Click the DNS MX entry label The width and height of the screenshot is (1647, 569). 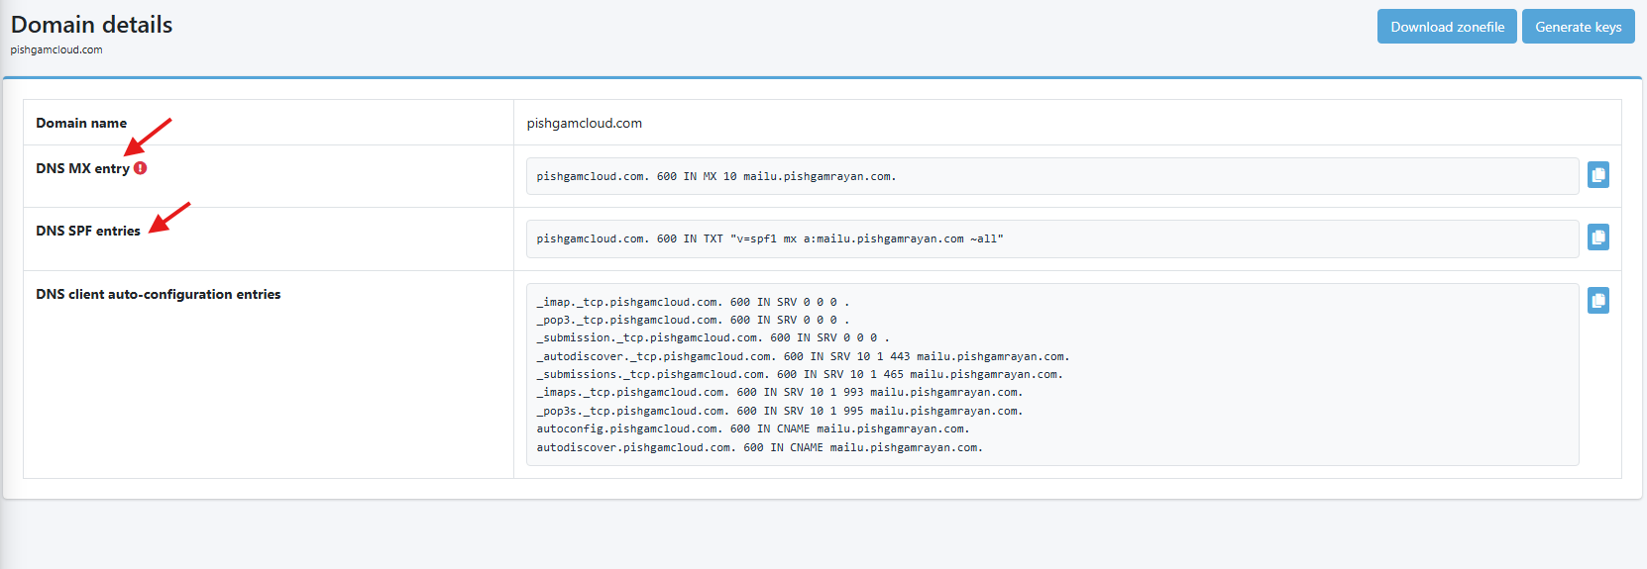[x=83, y=168]
